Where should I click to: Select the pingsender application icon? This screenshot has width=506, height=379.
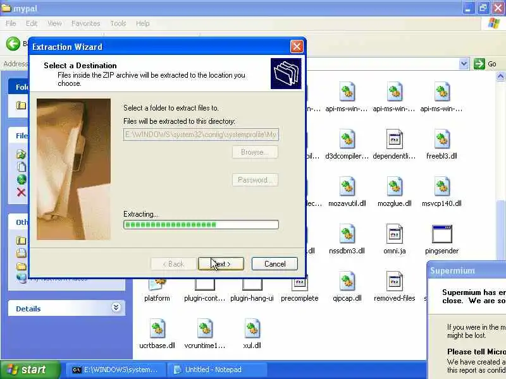coord(441,234)
